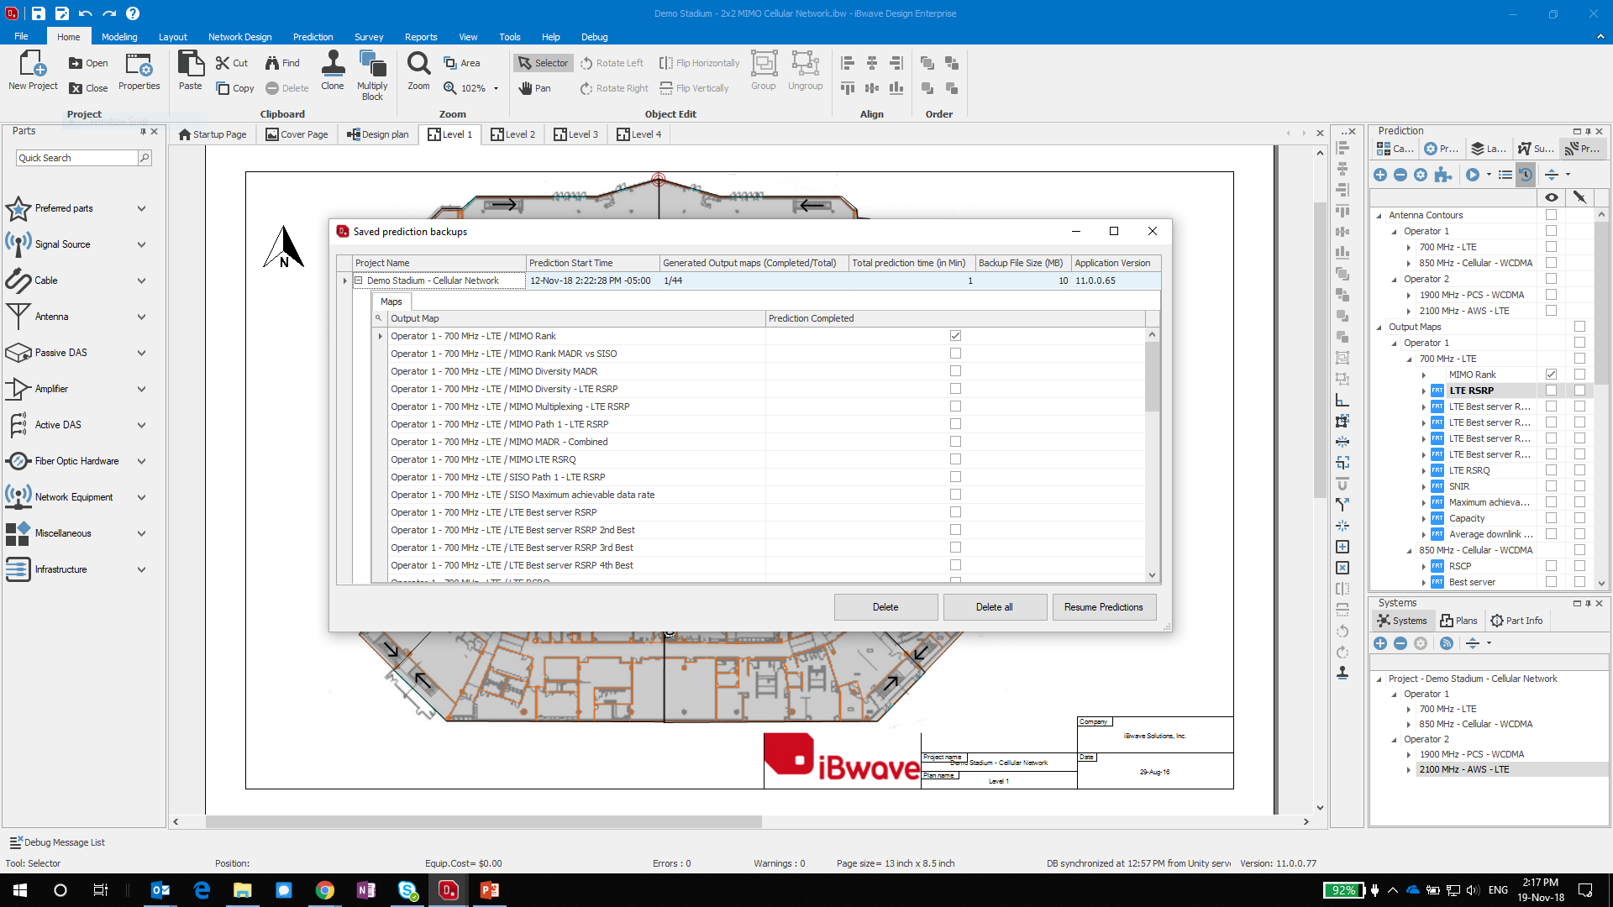1613x907 pixels.
Task: Click the Undo arrow in title bar
Action: (85, 13)
